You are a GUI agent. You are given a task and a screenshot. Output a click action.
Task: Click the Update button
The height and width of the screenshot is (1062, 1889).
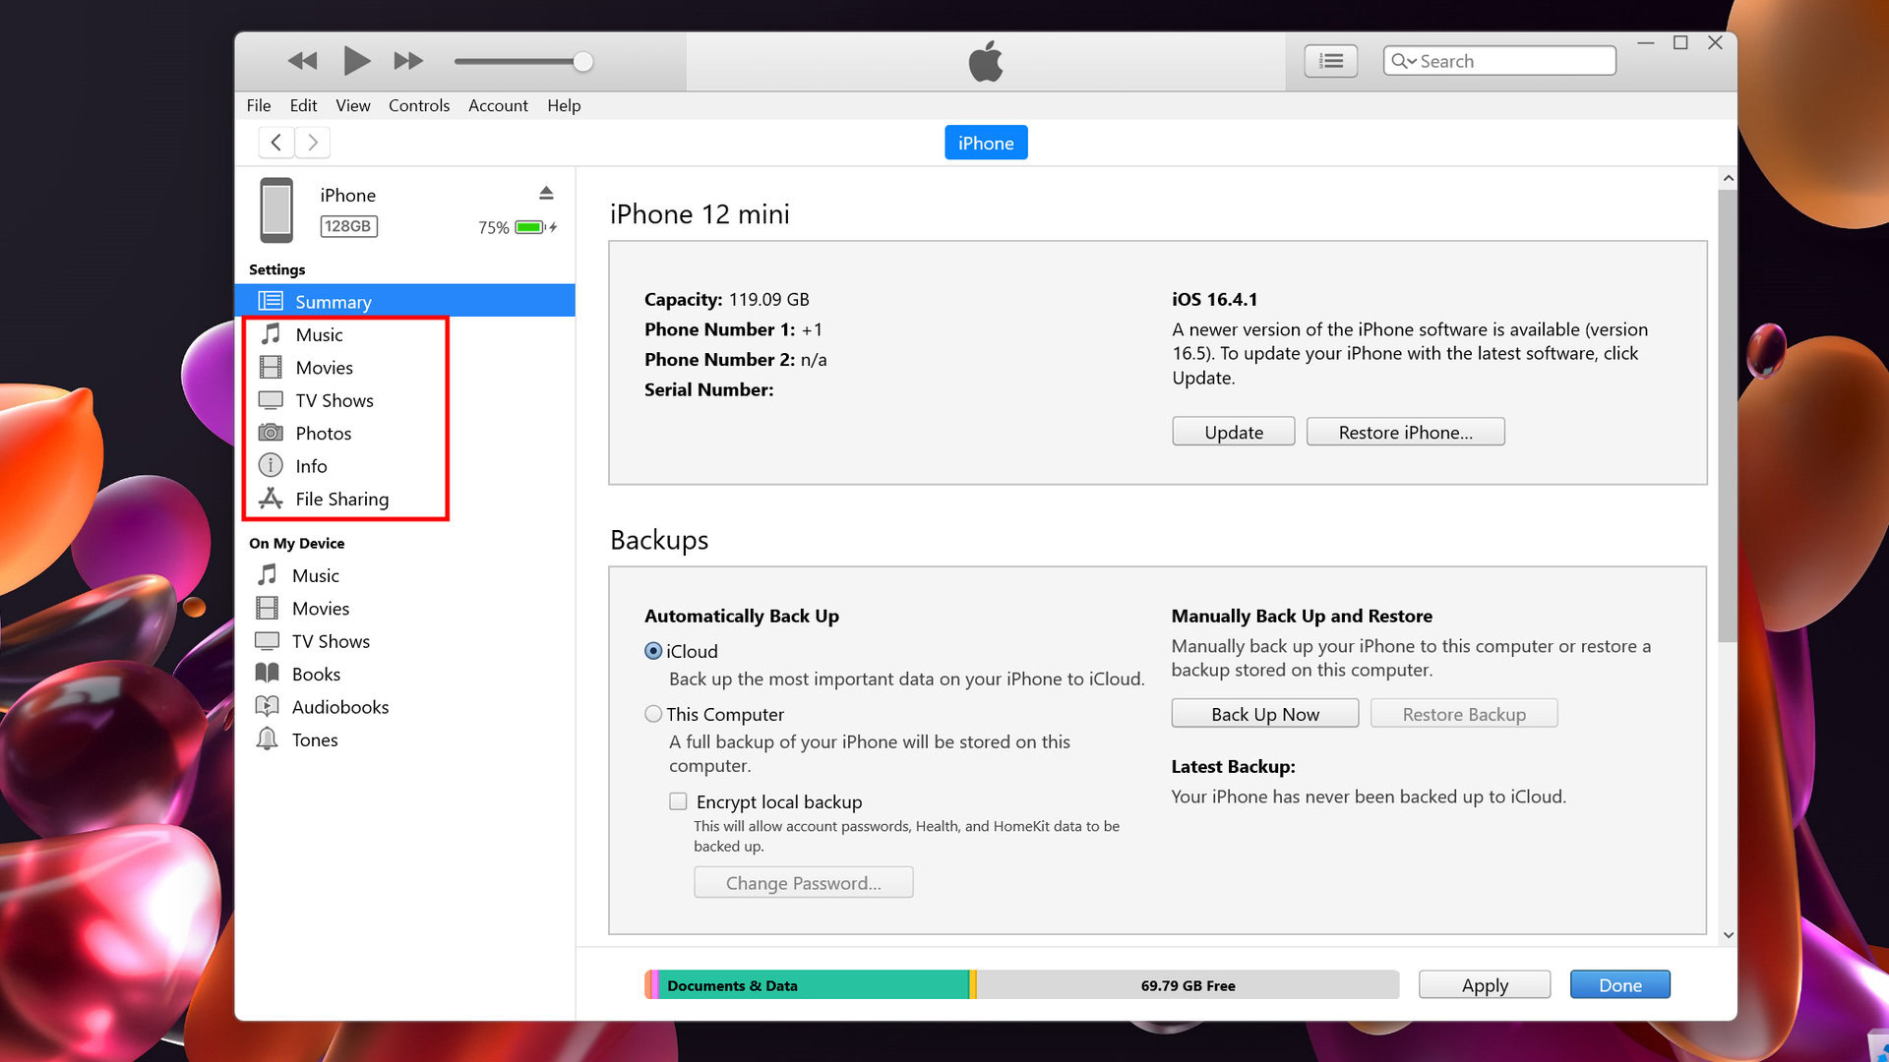pyautogui.click(x=1234, y=432)
